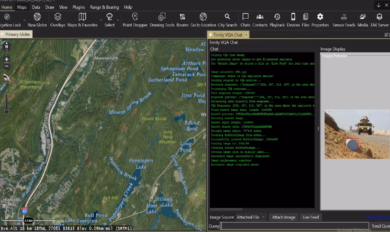Viewport: 390px width, 232px height.
Task: Click the 'Schunnemunk Mountain' map label
Action: pyautogui.click(x=35, y=85)
